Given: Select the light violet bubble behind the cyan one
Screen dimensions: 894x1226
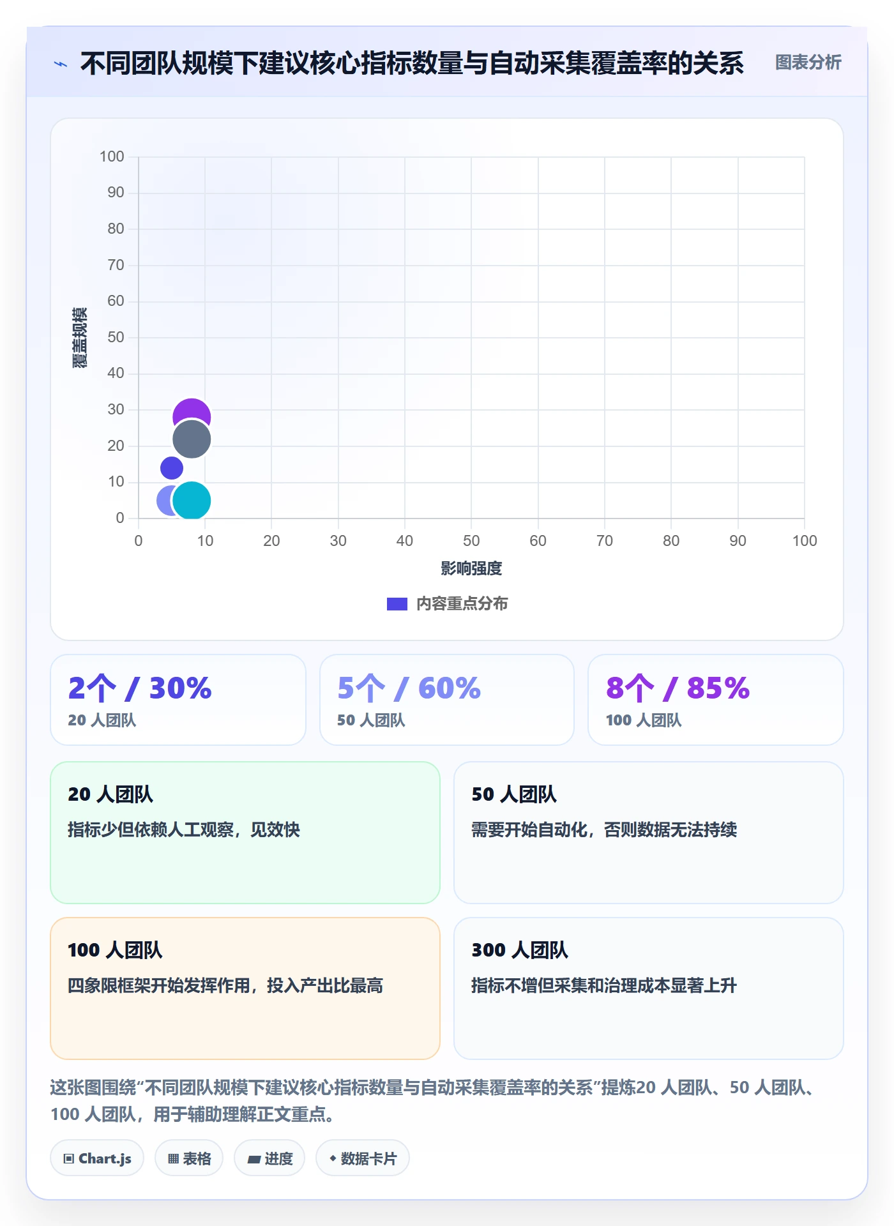Looking at the screenshot, I should click(164, 501).
